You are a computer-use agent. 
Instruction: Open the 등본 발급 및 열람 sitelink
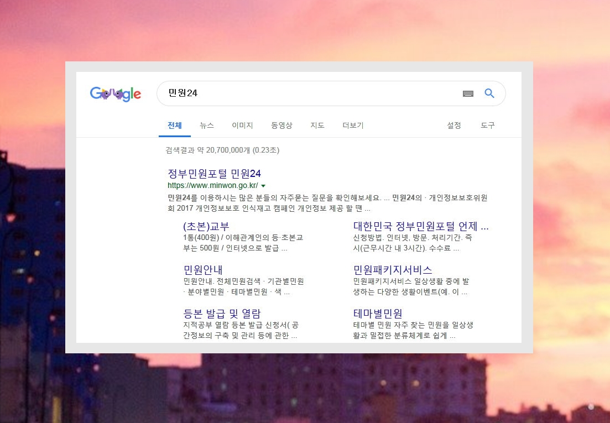[x=222, y=314]
